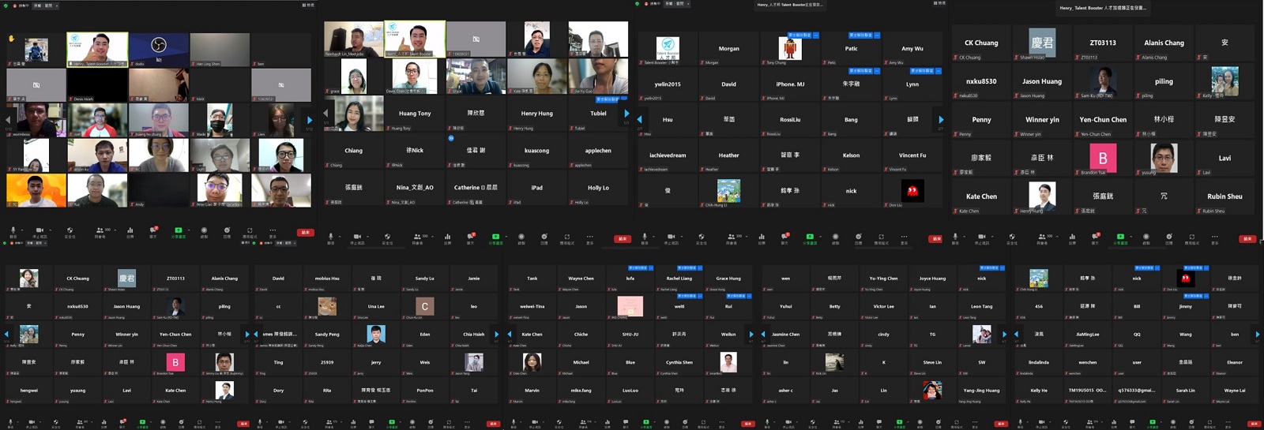Click encryption shield icon at top-left corner
This screenshot has width=1264, height=430.
[6, 5]
